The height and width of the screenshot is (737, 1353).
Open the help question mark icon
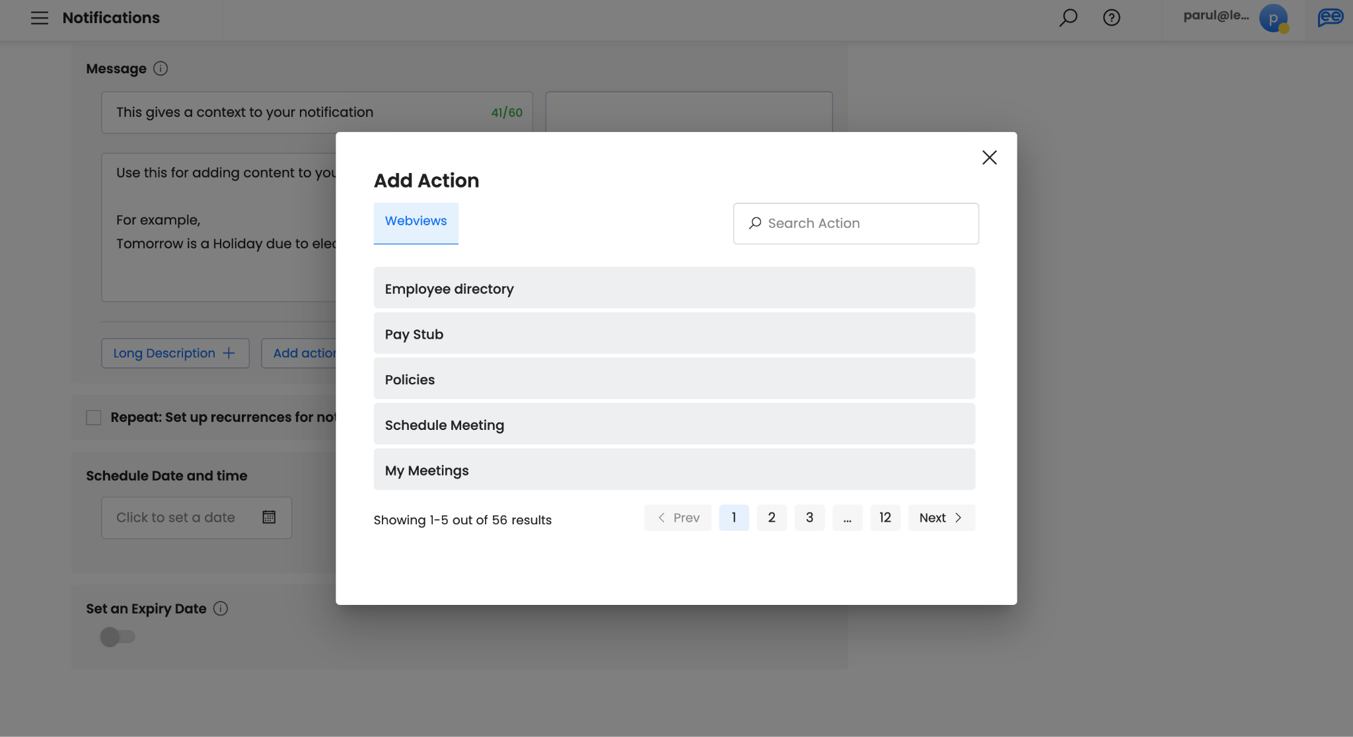(1112, 18)
